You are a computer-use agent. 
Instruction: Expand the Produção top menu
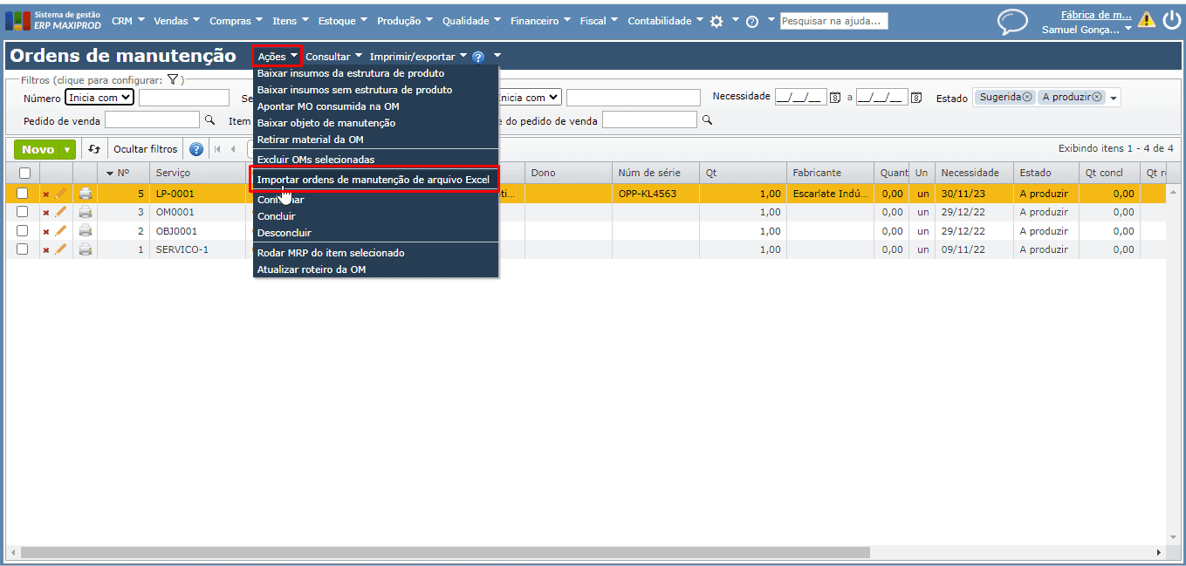[x=405, y=21]
